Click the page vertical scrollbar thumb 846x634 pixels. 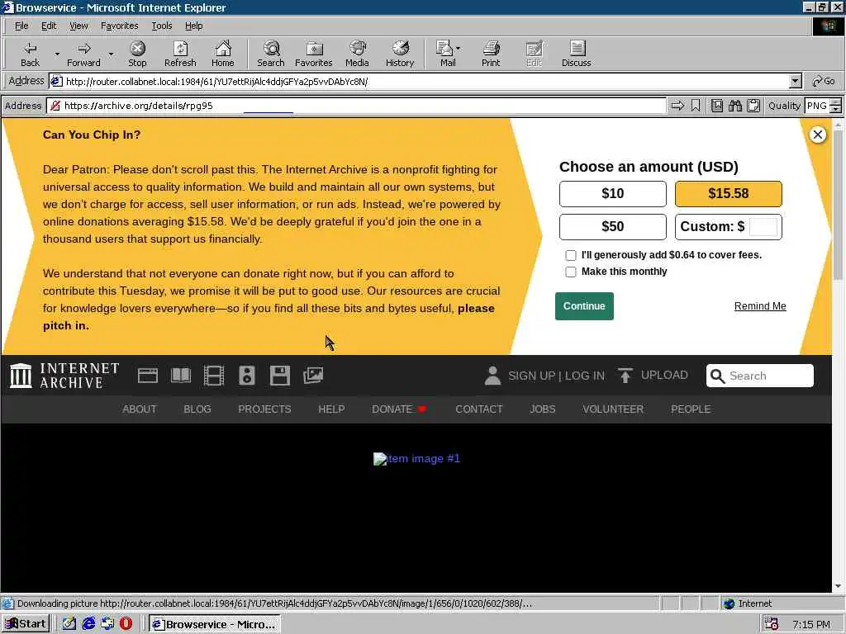point(838,205)
